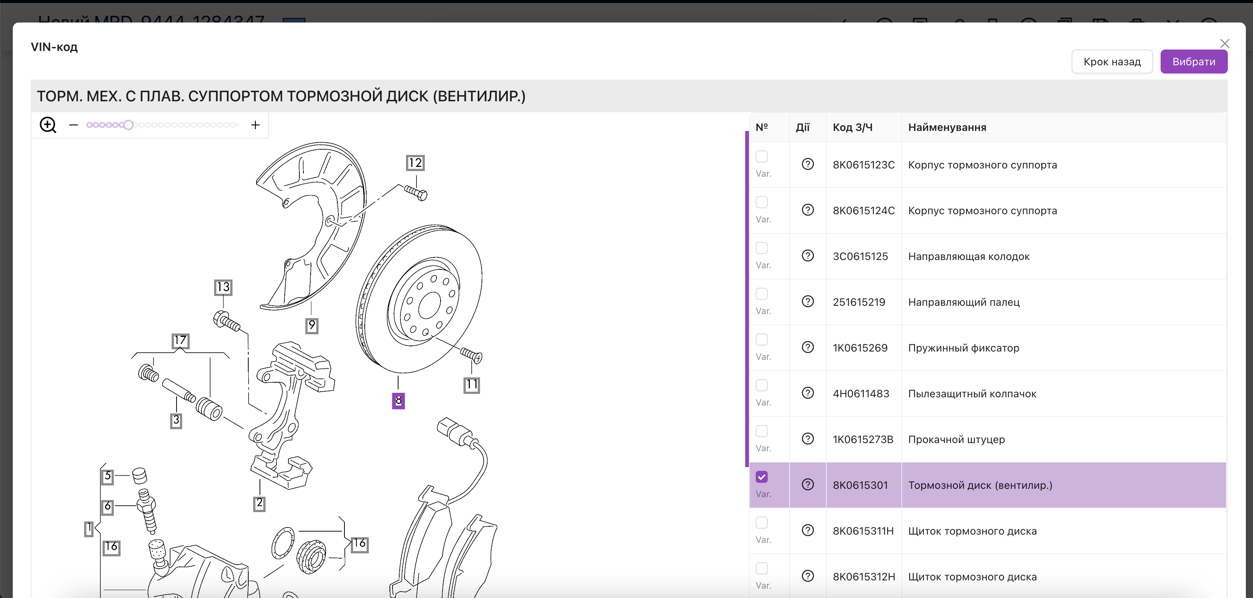1253x598 pixels.
Task: Check the box for 8K0615311H row
Action: (x=762, y=523)
